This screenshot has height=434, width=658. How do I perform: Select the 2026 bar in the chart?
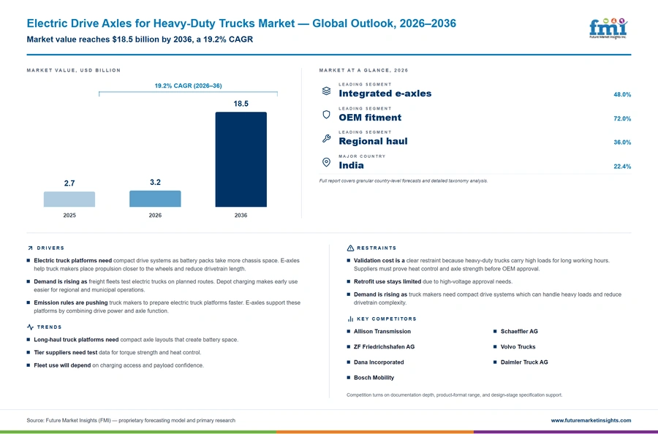[x=155, y=199]
